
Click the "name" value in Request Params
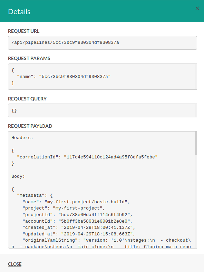[75, 77]
